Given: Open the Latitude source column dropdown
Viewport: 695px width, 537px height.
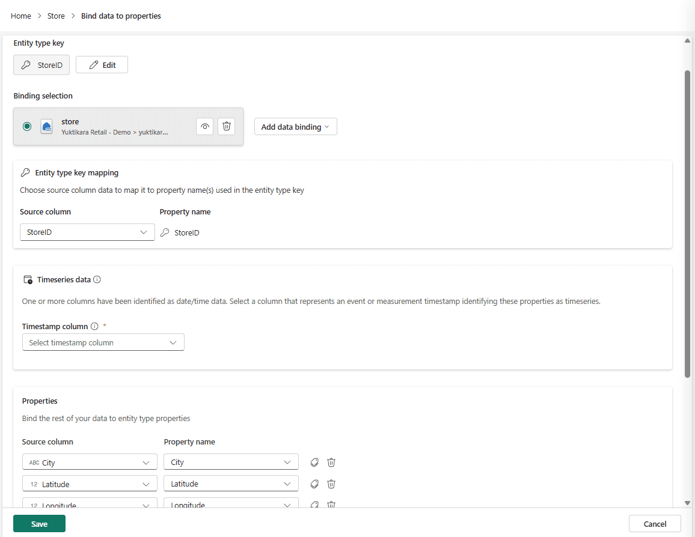Looking at the screenshot, I should pyautogui.click(x=90, y=484).
